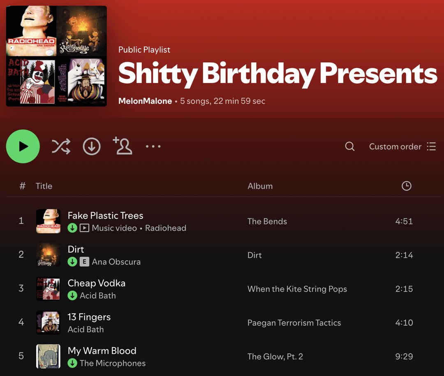Invite collaborators with add-person icon
The image size is (444, 376).
[123, 146]
